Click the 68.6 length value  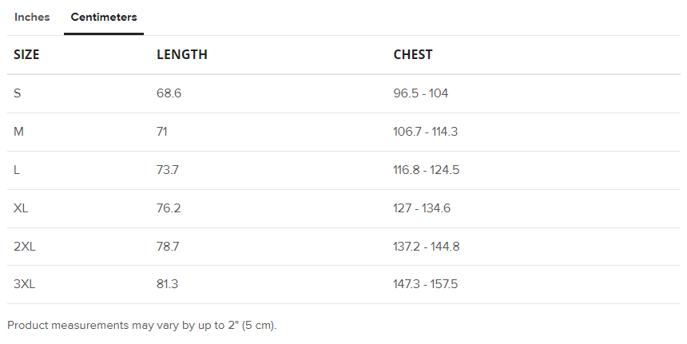[169, 93]
